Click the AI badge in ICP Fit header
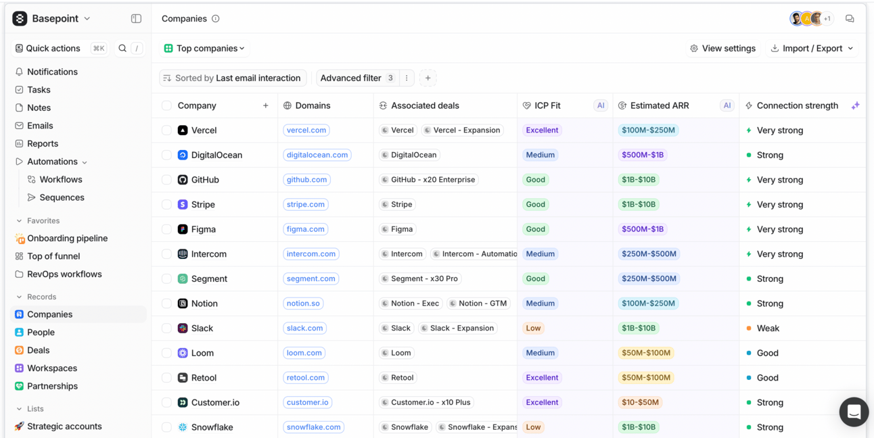This screenshot has width=874, height=438. 601,105
